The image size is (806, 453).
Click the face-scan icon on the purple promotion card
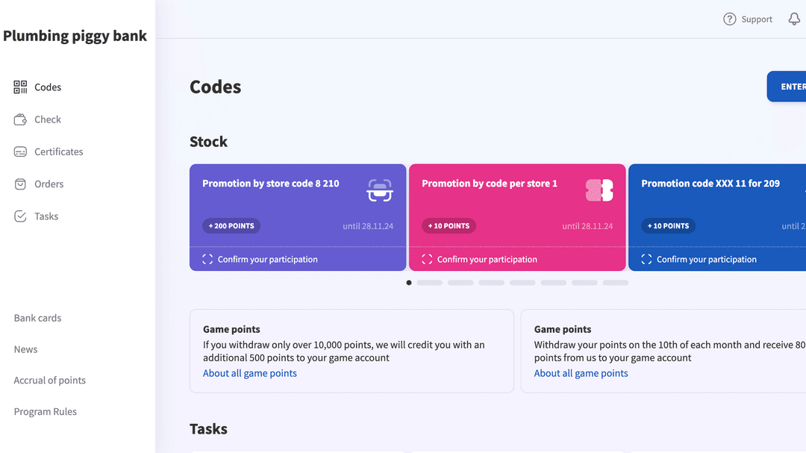pyautogui.click(x=380, y=190)
